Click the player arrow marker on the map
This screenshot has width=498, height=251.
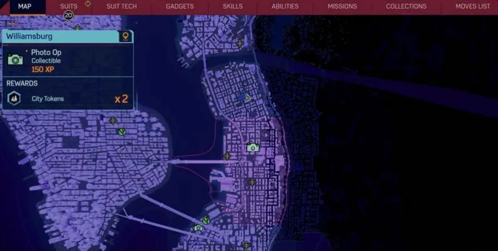[x=248, y=97]
